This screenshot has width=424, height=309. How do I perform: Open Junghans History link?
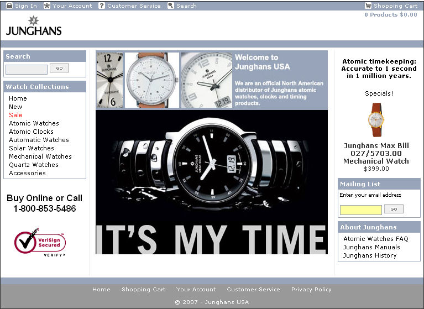370,255
